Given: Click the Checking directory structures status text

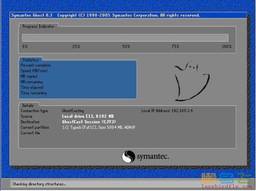Looking at the screenshot, I should pos(39,184).
